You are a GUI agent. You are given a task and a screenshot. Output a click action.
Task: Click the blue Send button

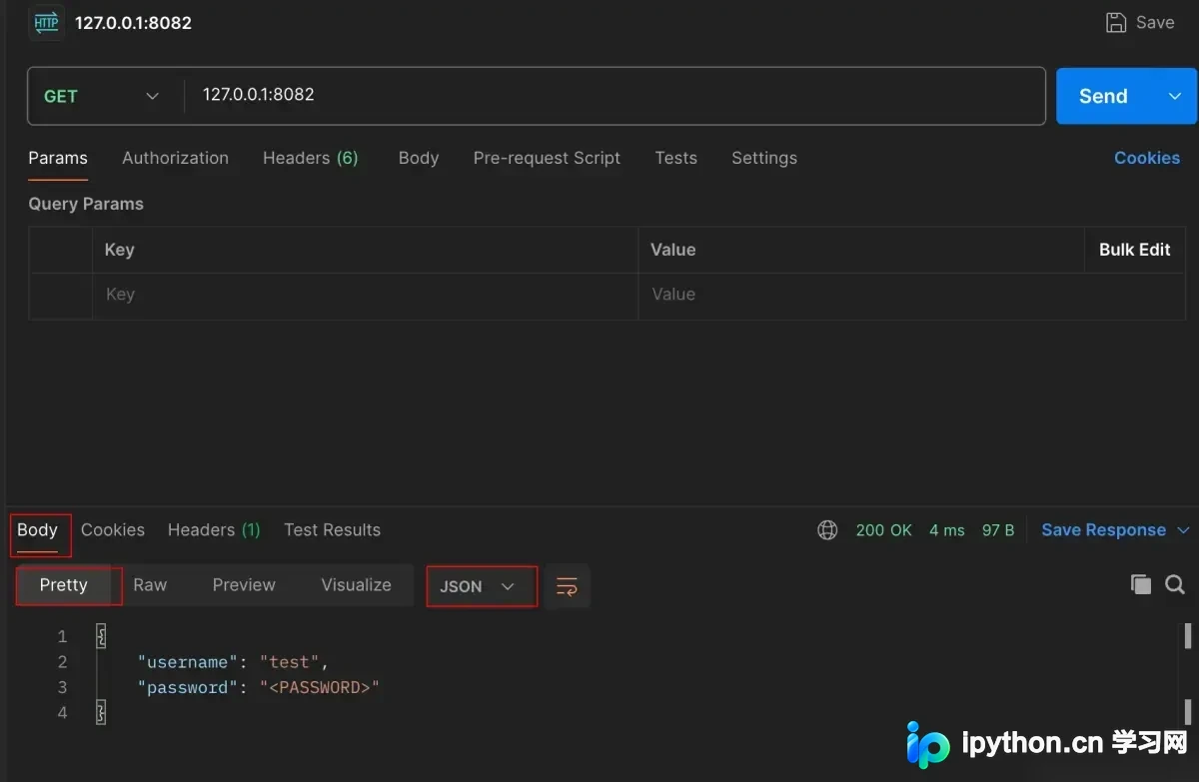1103,96
